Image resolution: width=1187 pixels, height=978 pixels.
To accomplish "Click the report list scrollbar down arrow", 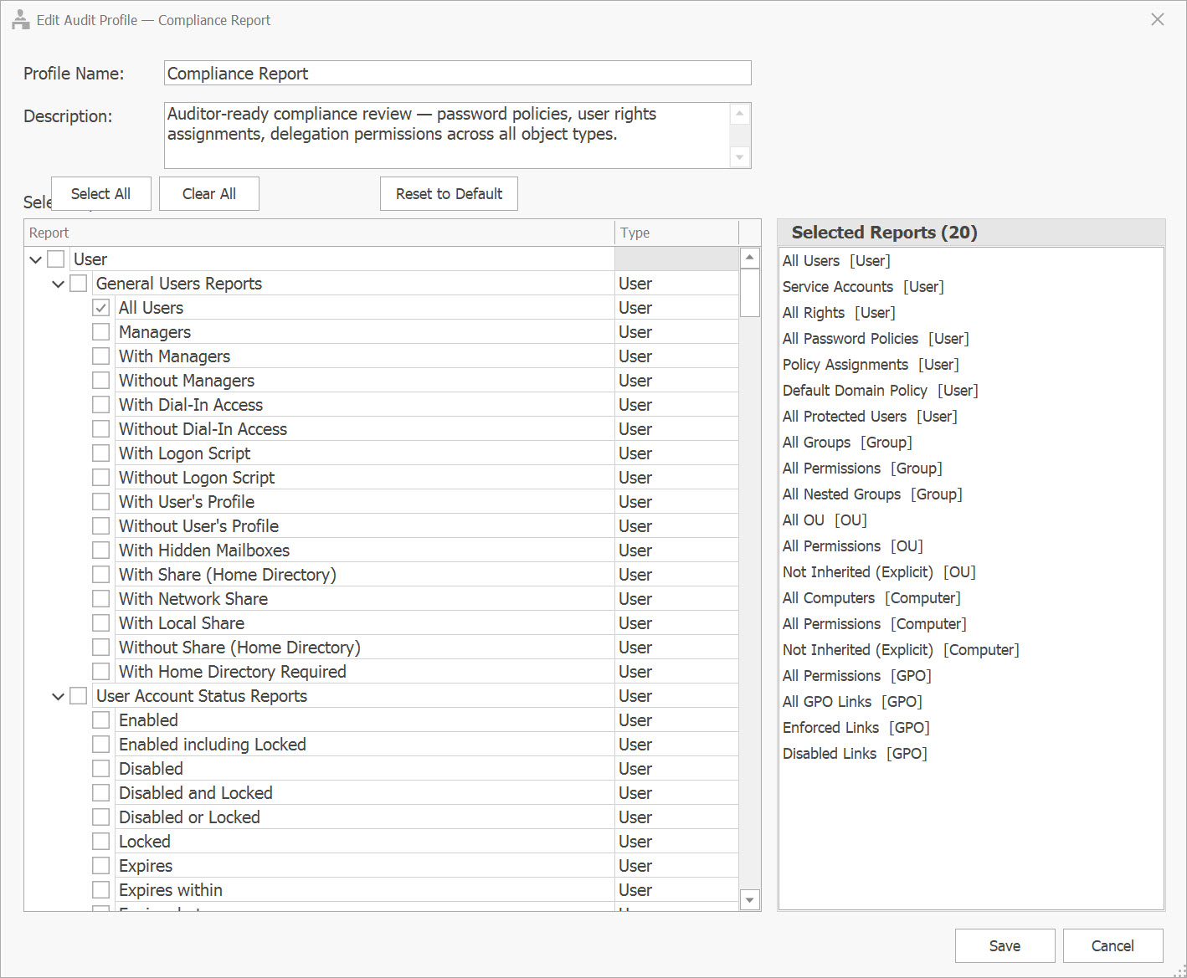I will click(x=749, y=899).
